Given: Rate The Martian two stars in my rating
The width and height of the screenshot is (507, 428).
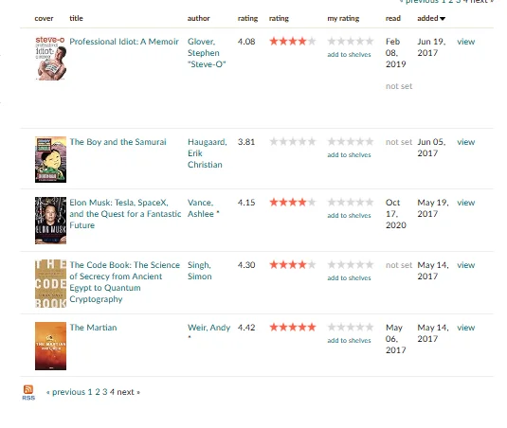Looking at the screenshot, I should 341,328.
